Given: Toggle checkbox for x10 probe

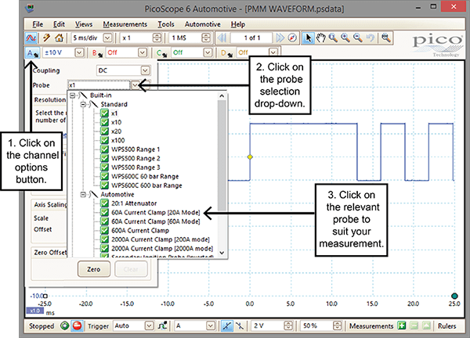Looking at the screenshot, I should tap(104, 122).
